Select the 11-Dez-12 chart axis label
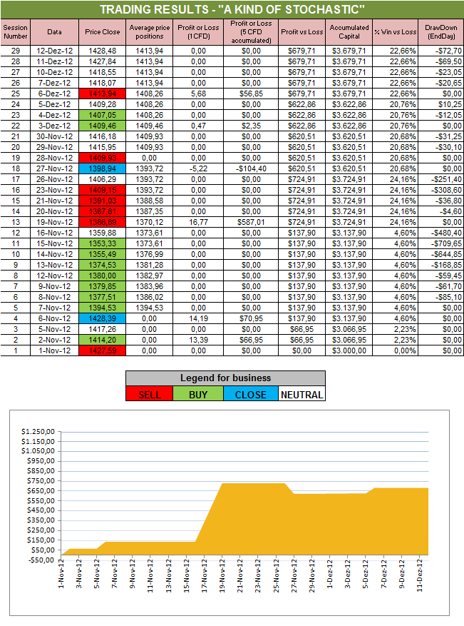This screenshot has height=626, width=464. (x=419, y=575)
